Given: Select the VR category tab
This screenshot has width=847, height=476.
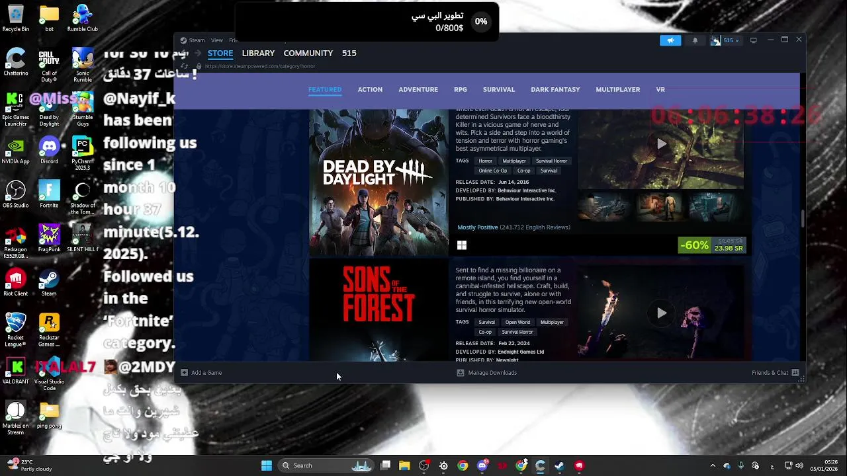Looking at the screenshot, I should tap(660, 89).
